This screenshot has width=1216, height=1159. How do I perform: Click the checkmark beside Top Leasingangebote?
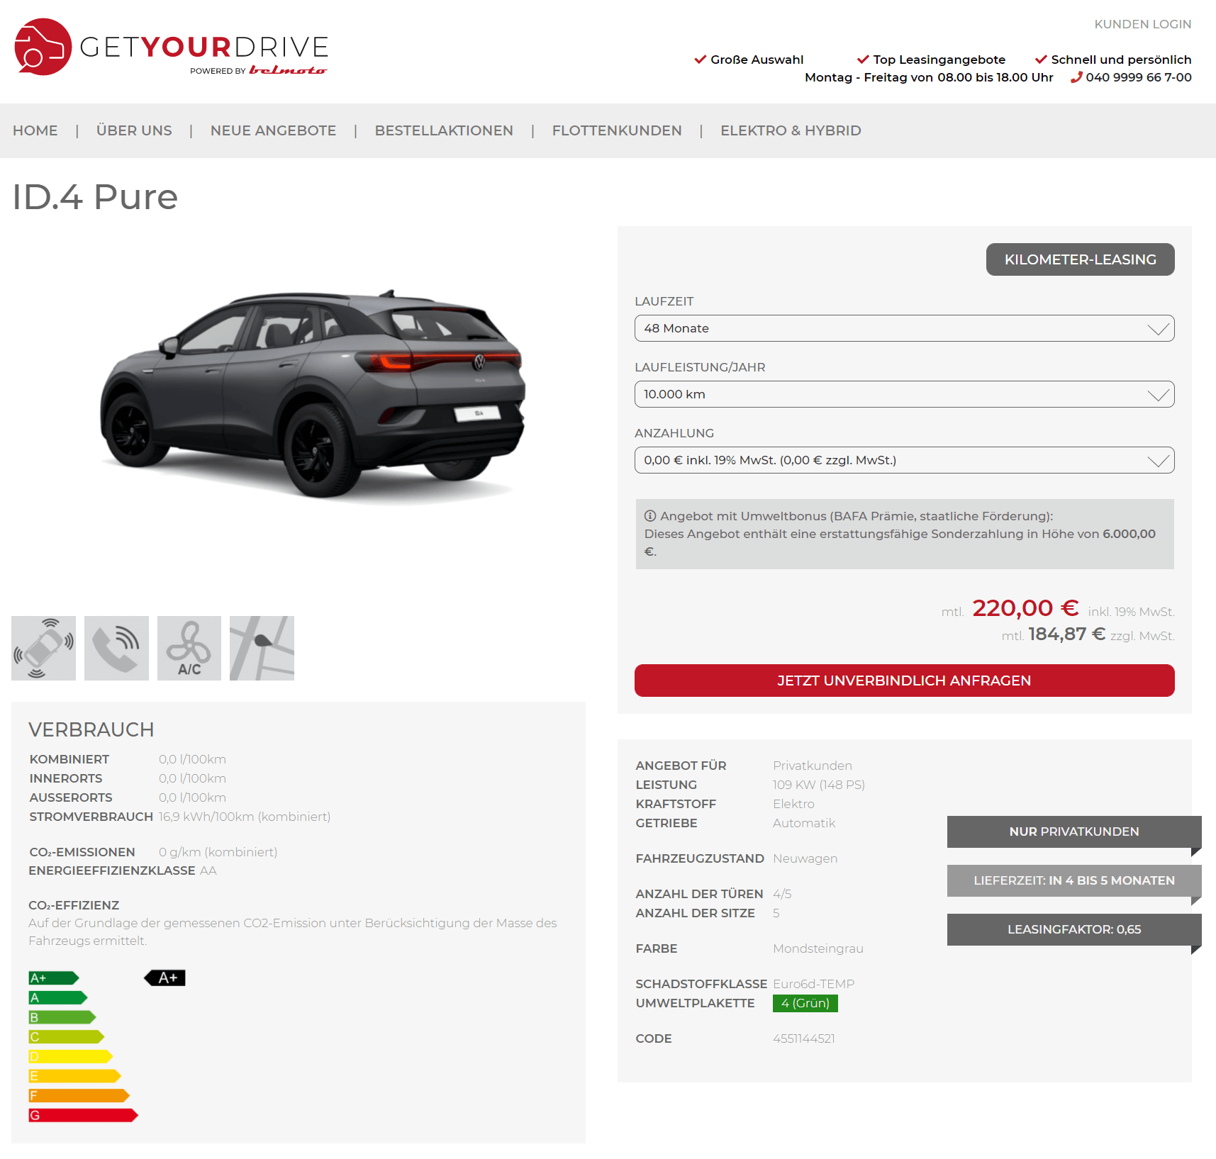(863, 60)
